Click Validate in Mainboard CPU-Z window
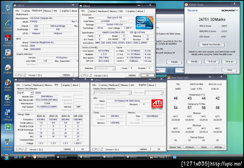244x168 pixels. click(x=66, y=75)
